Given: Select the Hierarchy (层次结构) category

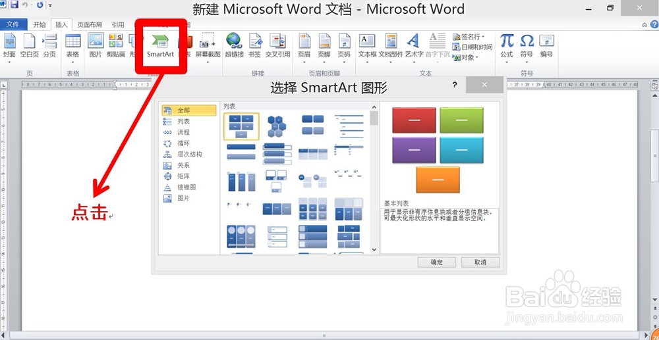Looking at the screenshot, I should (188, 154).
